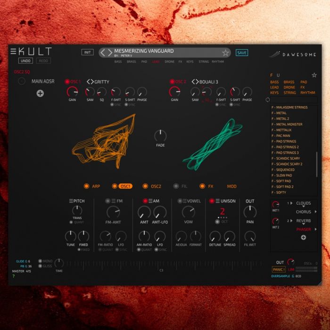
Task: Change the PB pitch bend range
Action: coord(30,266)
